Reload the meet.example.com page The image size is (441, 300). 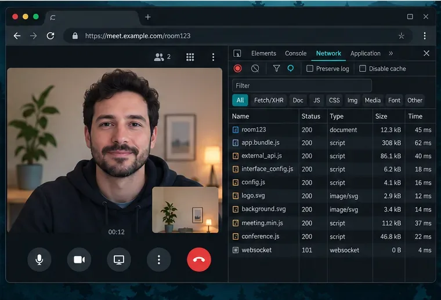[x=50, y=36]
